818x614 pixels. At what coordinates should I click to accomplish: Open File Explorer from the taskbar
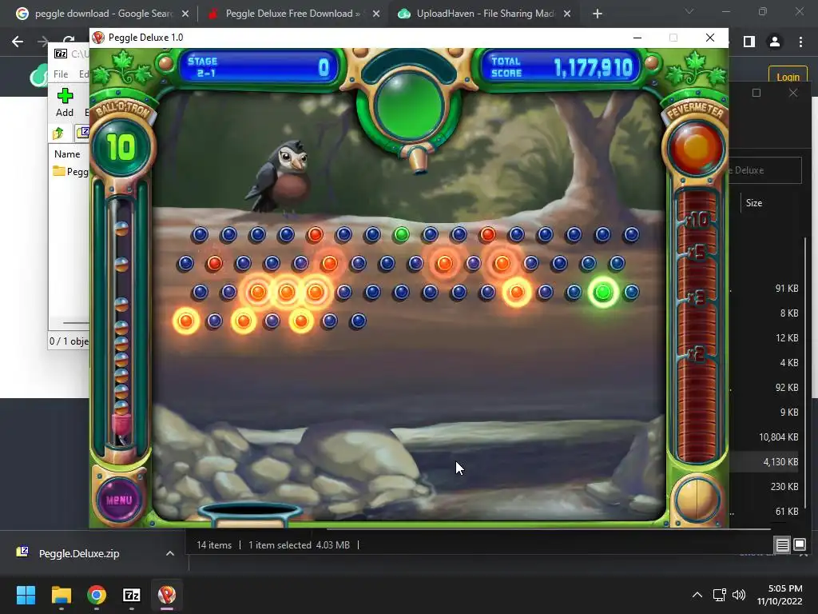point(61,595)
